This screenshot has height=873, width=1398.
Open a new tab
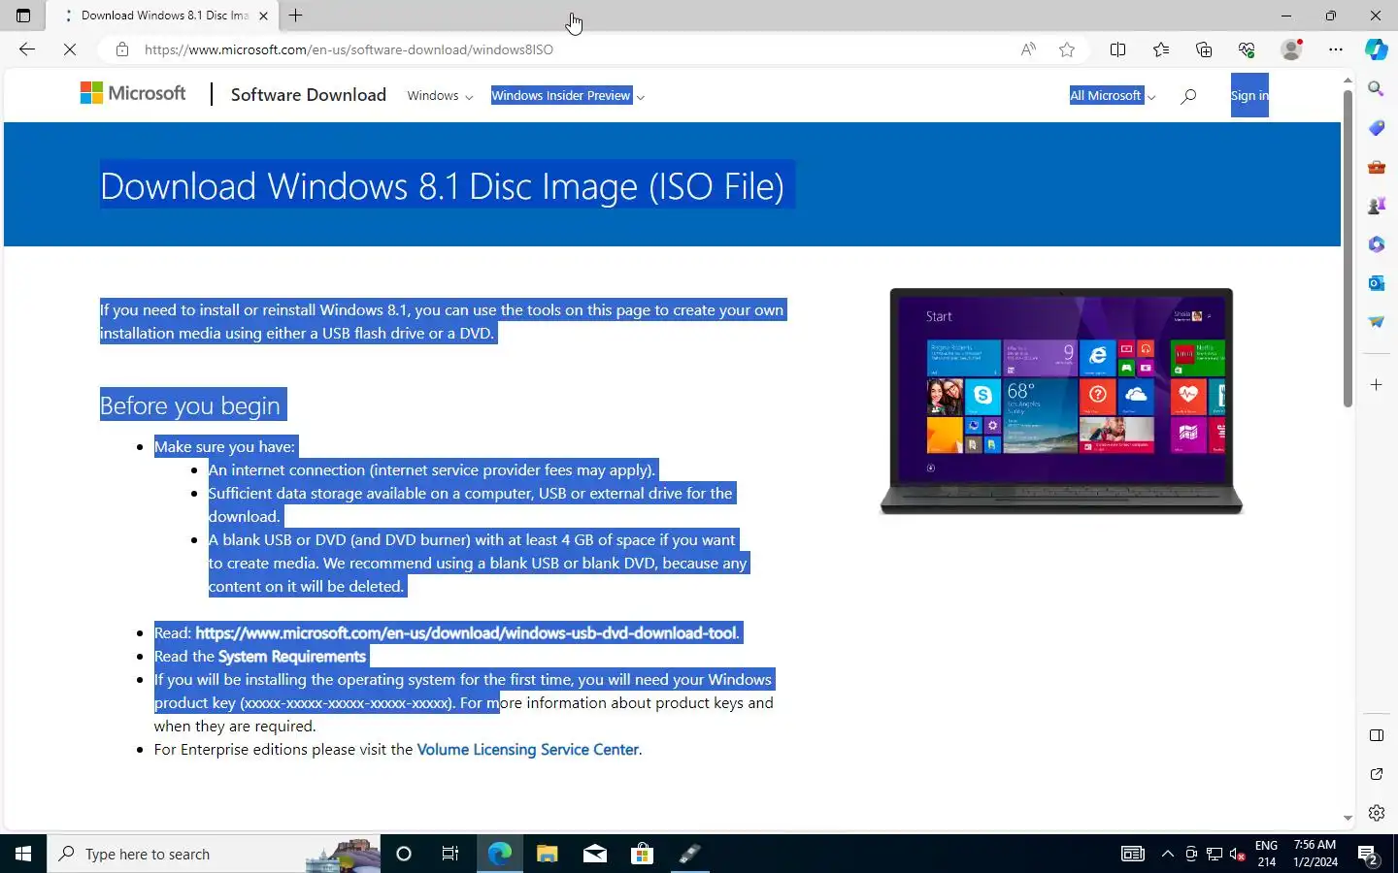coord(296,16)
